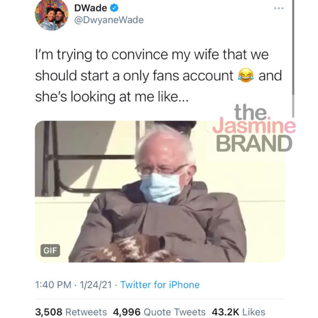Click the tweet text body

tap(158, 76)
